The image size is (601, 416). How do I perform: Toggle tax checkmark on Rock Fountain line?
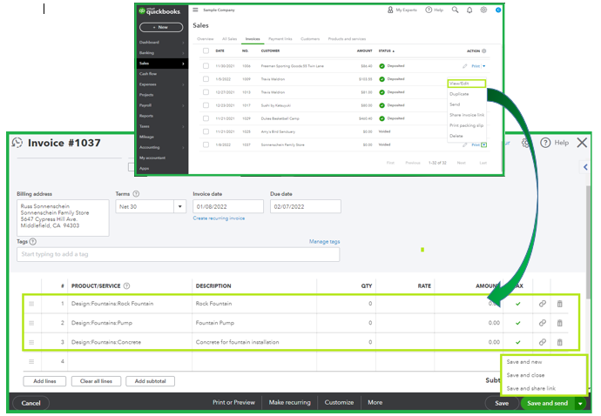coord(518,304)
